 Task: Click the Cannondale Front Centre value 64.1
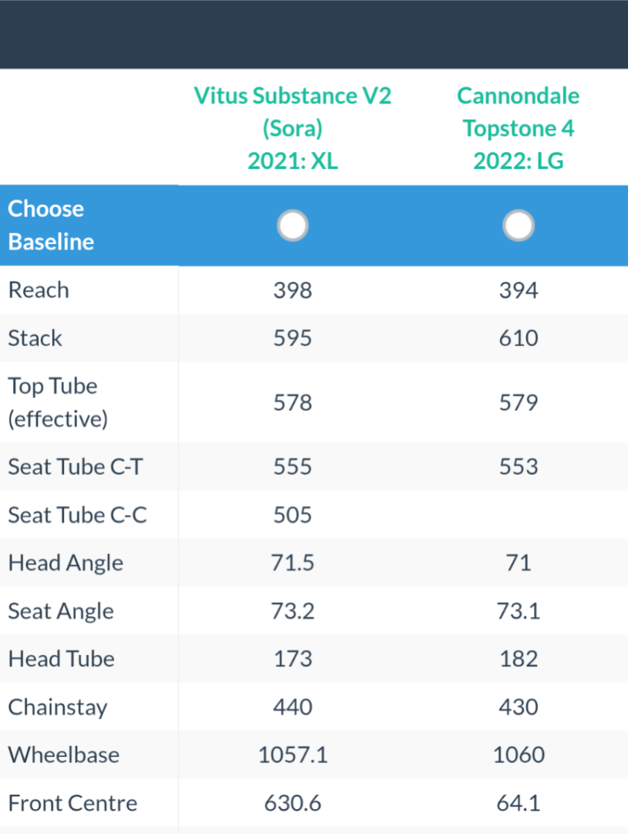(518, 803)
